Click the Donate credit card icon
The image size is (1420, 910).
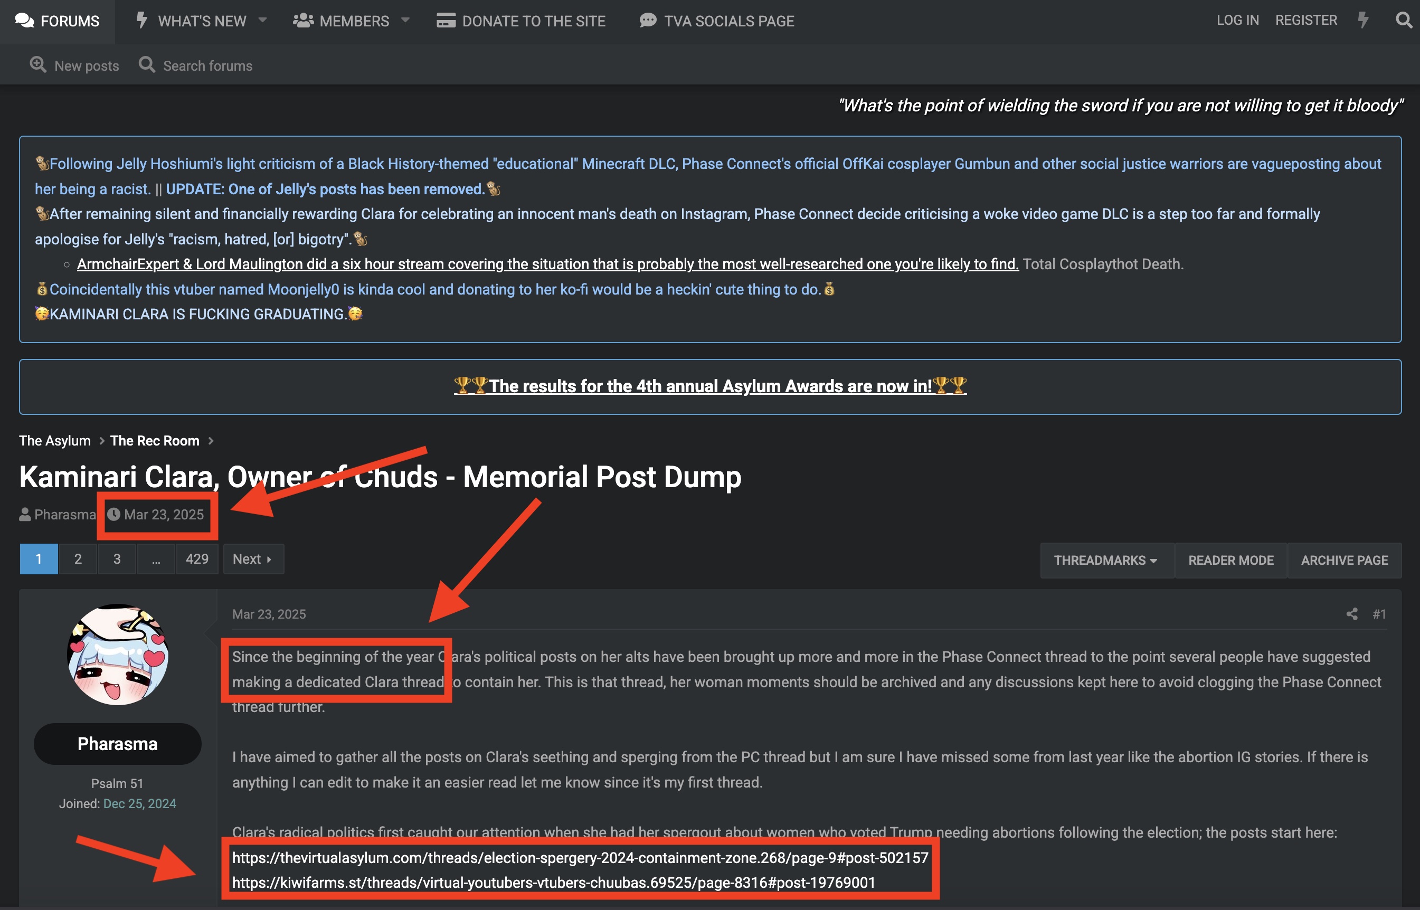[x=446, y=21]
